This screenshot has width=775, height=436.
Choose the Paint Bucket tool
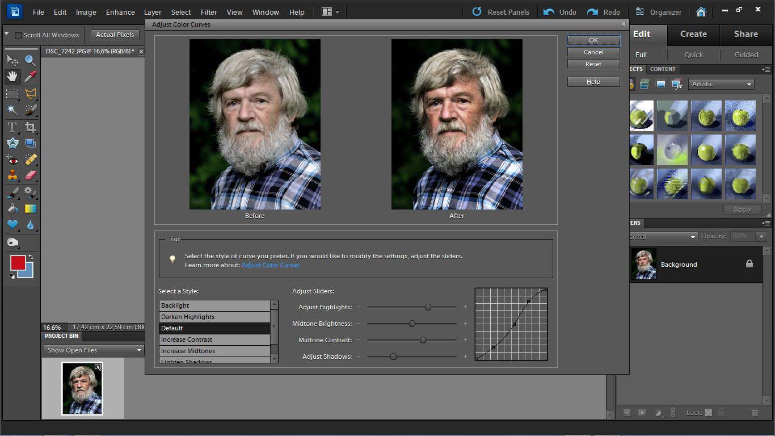click(x=12, y=209)
